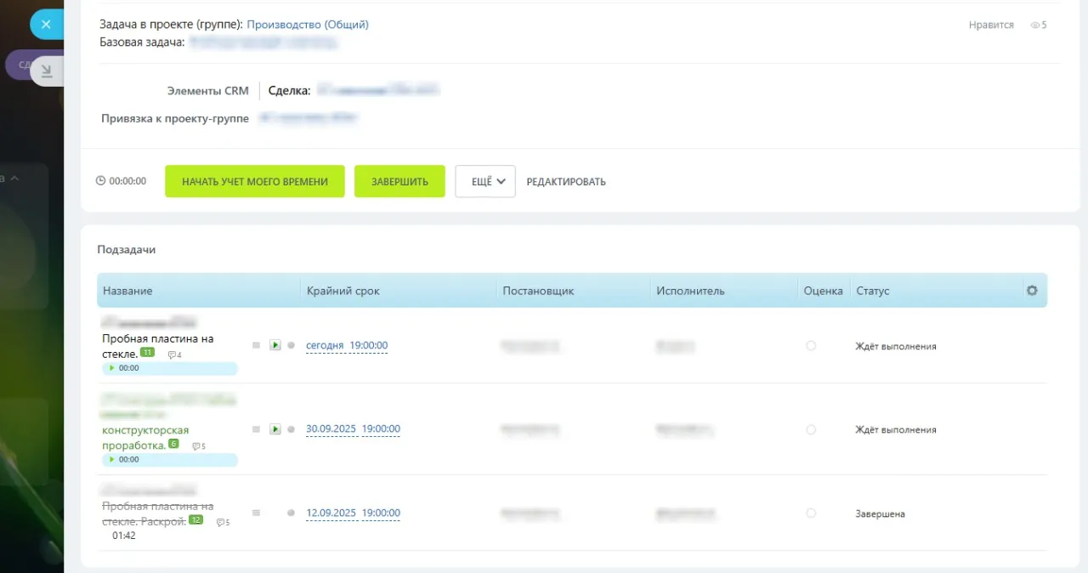
Task: Click green badge 12 on 'Раскрой' subtask
Action: click(x=196, y=520)
